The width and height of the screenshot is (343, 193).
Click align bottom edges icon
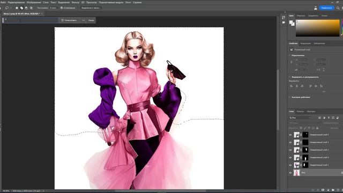321,86
